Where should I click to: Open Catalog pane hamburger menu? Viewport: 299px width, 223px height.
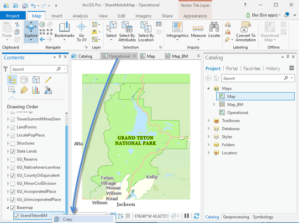click(291, 68)
